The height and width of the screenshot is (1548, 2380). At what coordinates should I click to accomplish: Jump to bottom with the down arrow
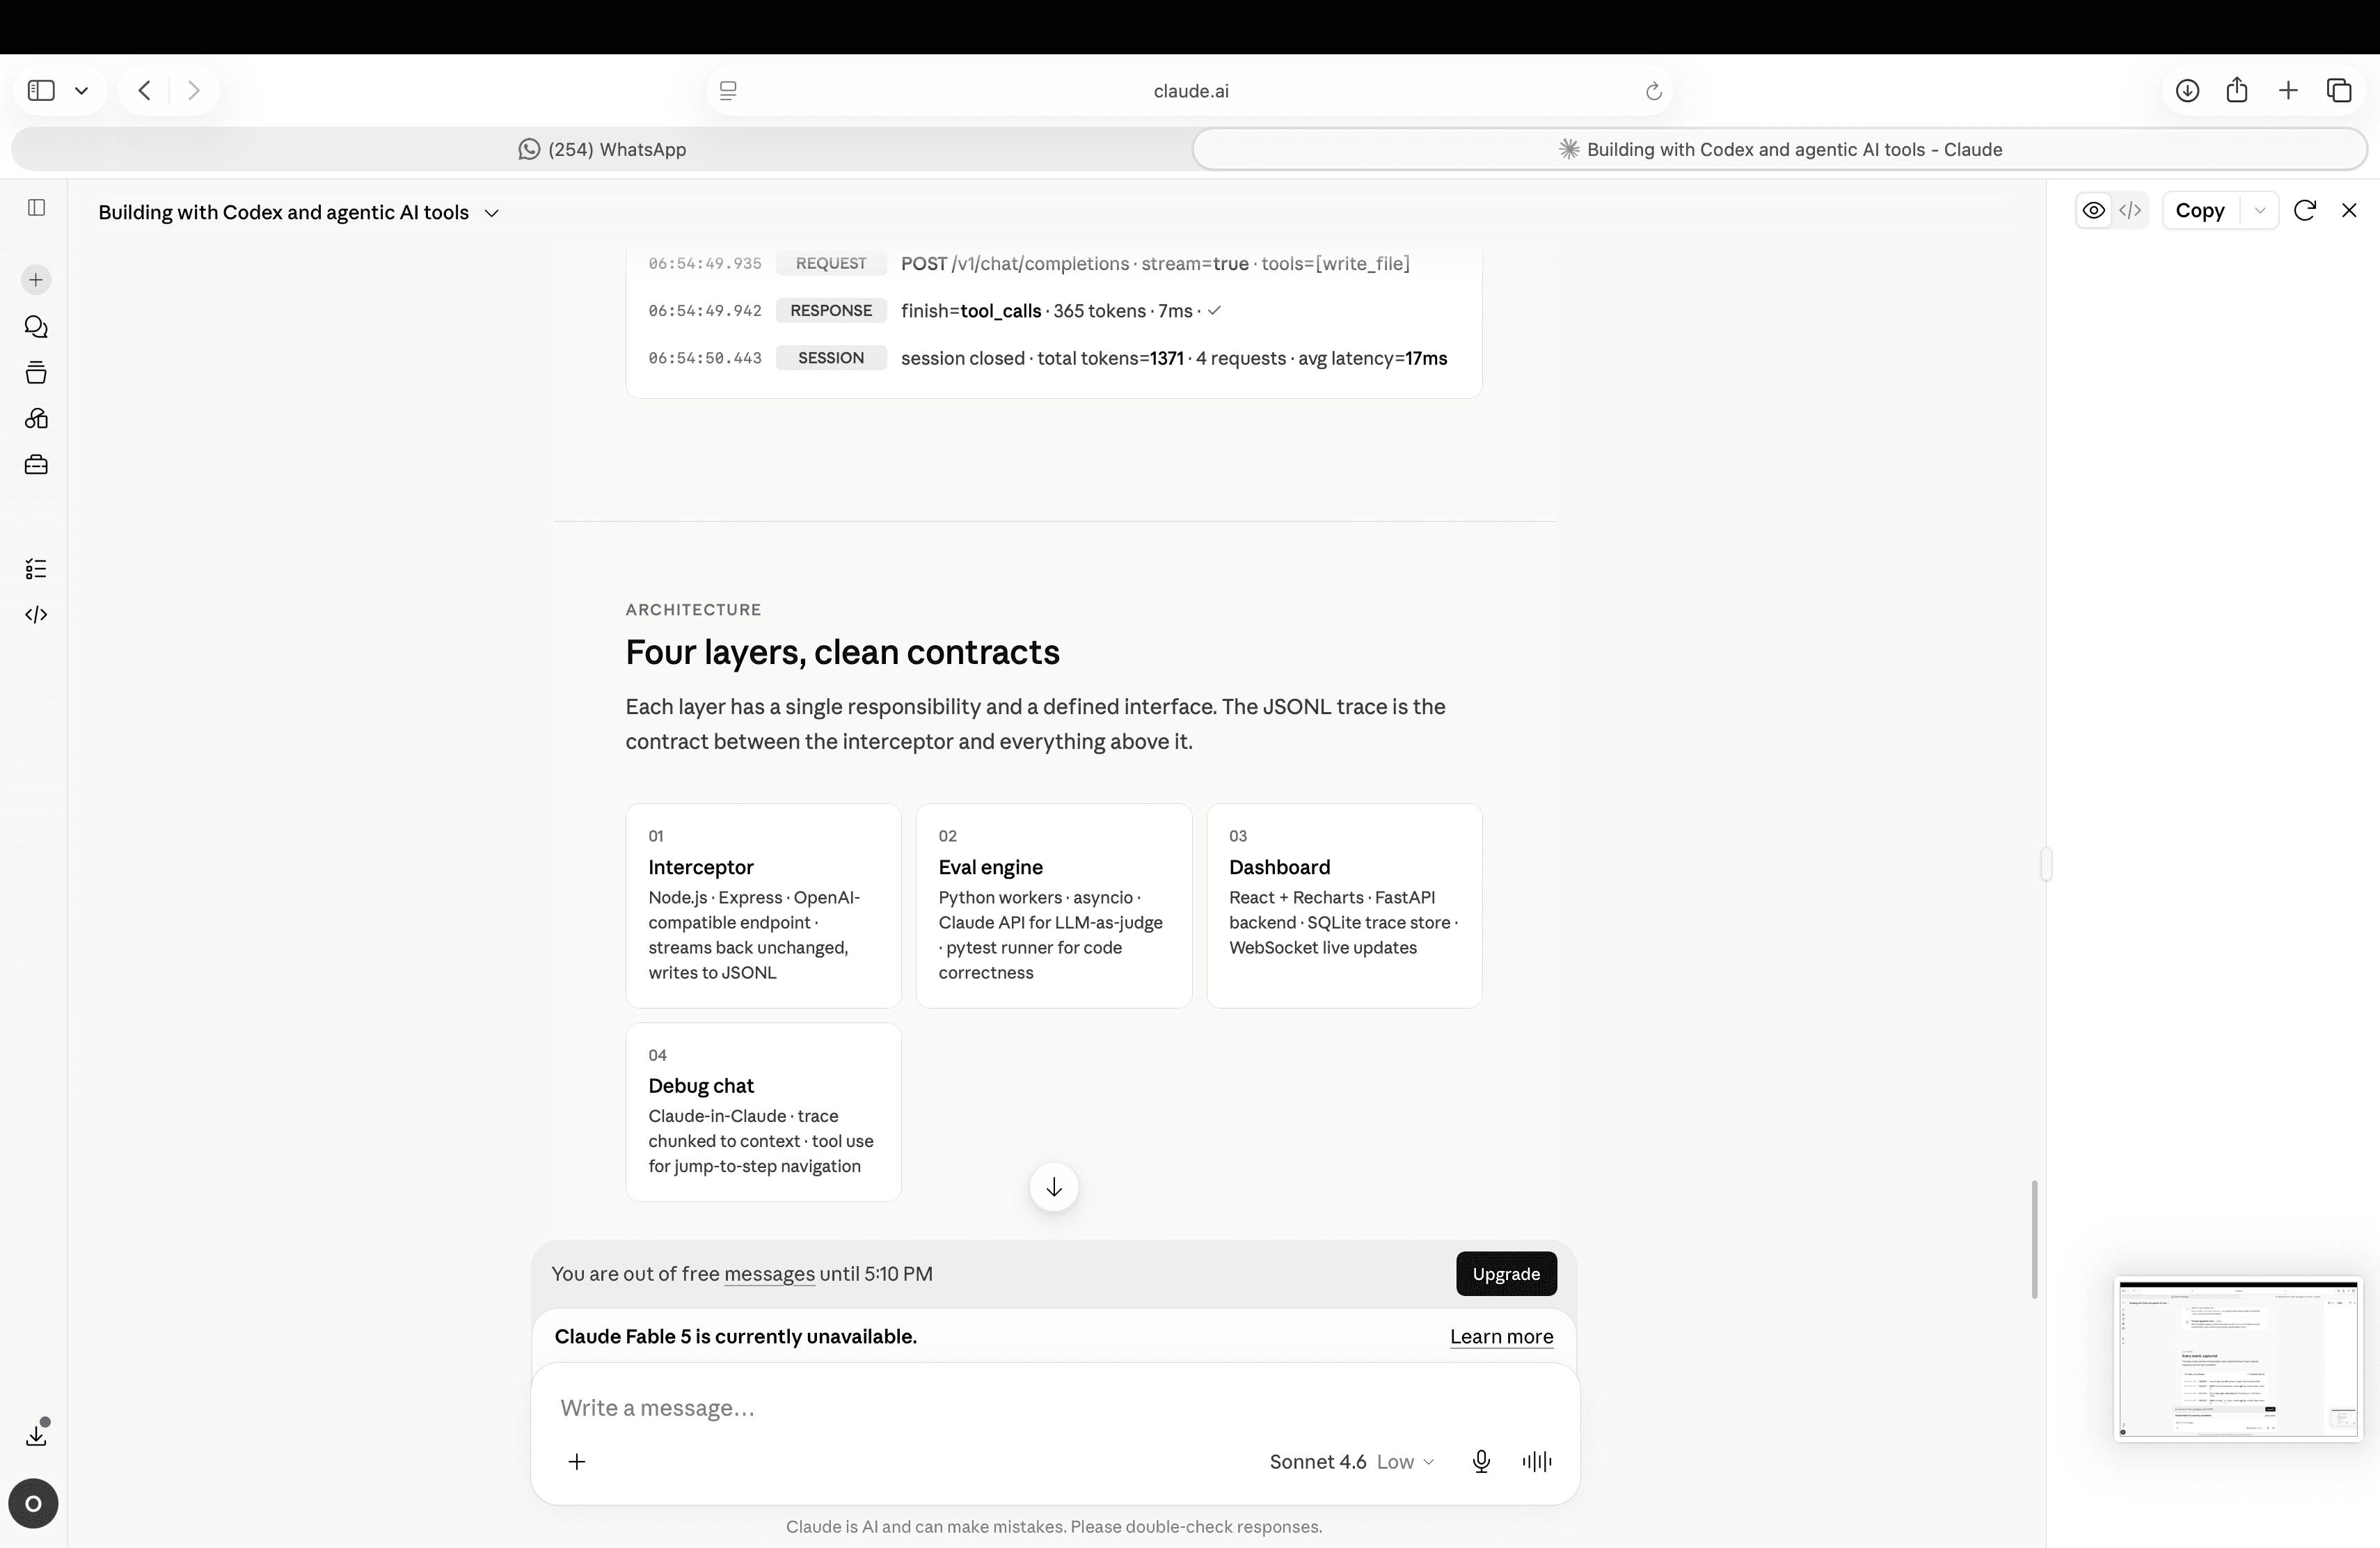pos(1054,1187)
